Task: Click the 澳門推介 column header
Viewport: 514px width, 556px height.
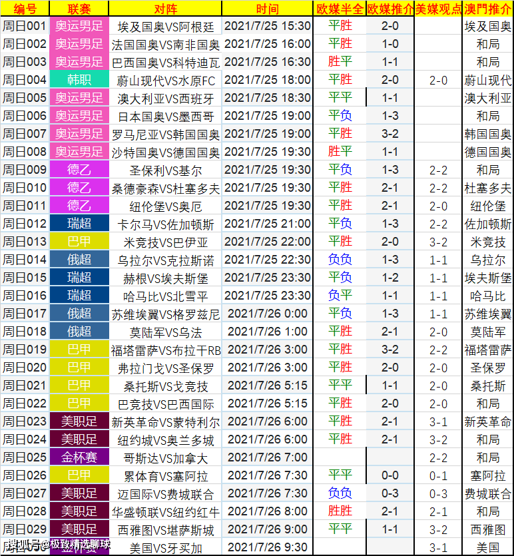Action: click(488, 9)
